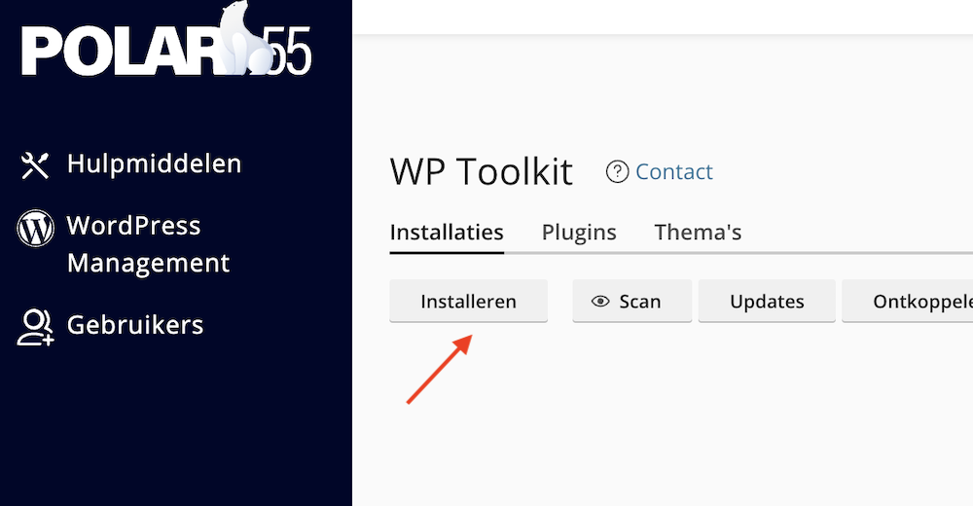
Task: Open the Thema's tab
Action: pos(698,233)
